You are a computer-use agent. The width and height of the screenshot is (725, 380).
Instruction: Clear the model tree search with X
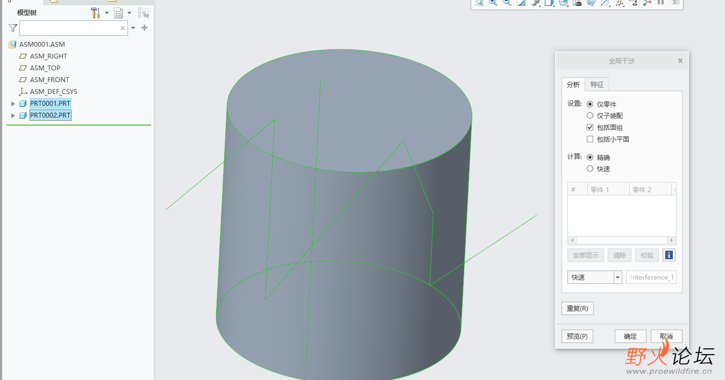tap(123, 28)
